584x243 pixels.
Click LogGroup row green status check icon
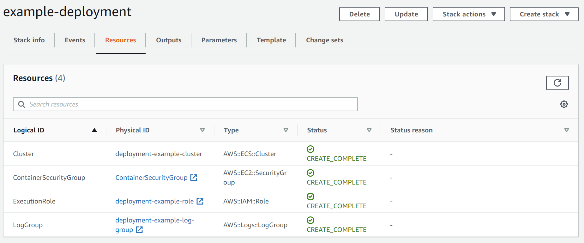point(310,220)
